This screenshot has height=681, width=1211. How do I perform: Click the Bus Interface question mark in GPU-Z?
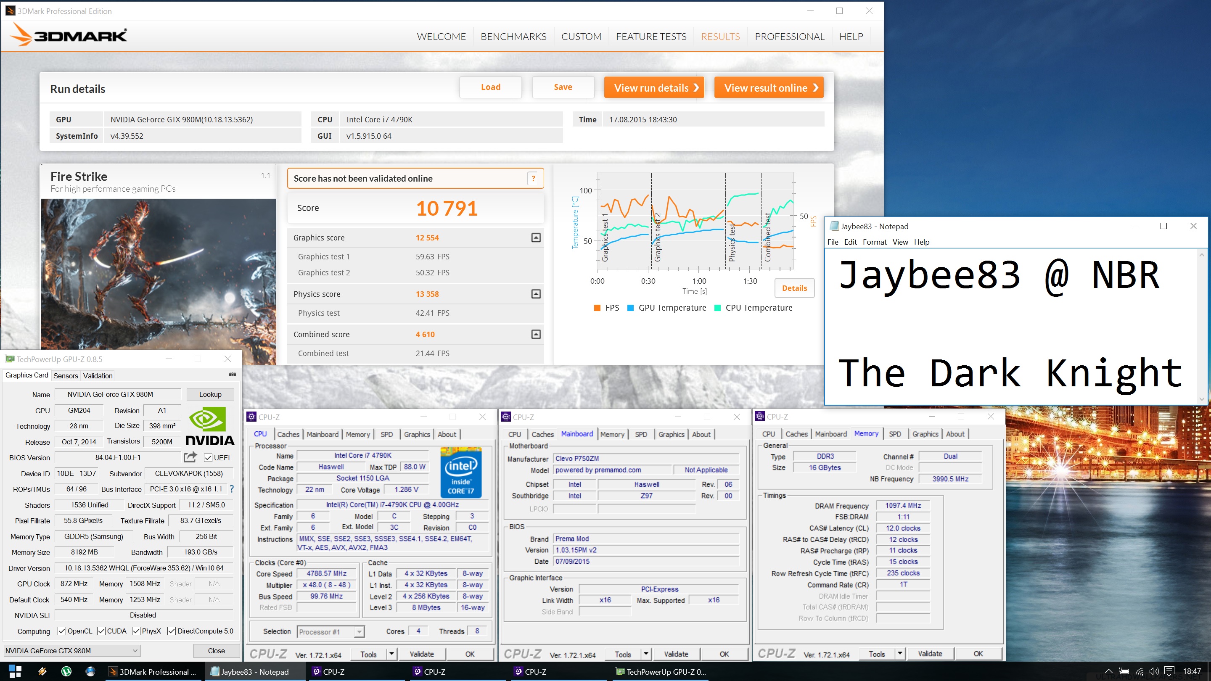point(231,489)
